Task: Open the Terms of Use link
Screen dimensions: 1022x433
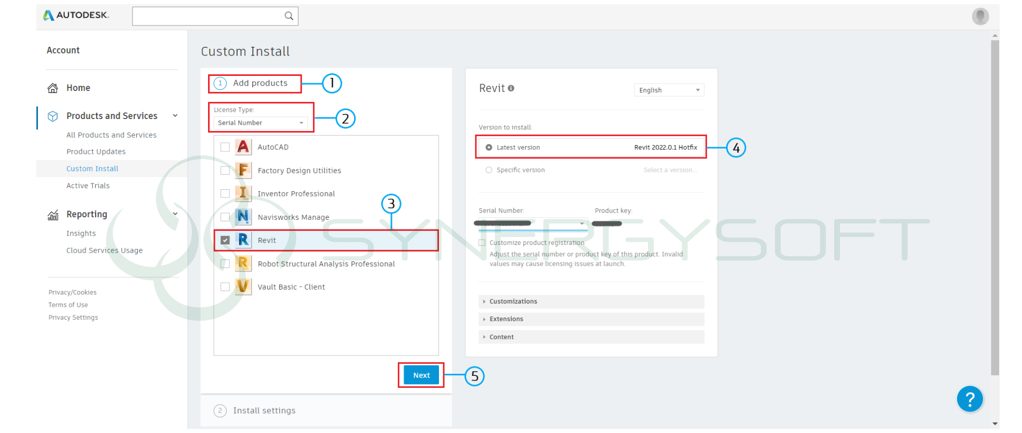Action: [68, 305]
